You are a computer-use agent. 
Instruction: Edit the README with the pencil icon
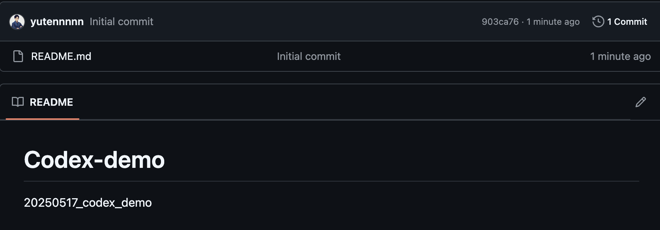(x=640, y=102)
